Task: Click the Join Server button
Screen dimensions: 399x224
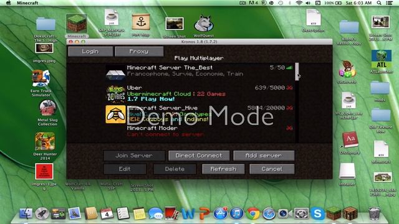Action: pyautogui.click(x=134, y=156)
